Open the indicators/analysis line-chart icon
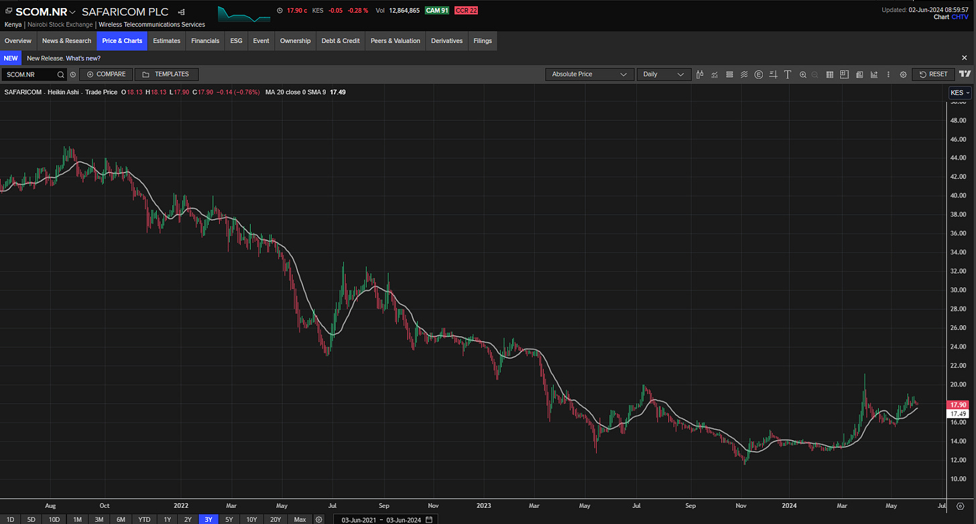Screen dimensions: 976x524 point(715,74)
